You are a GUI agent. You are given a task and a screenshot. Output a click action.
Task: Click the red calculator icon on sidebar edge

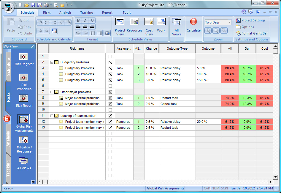7,119
